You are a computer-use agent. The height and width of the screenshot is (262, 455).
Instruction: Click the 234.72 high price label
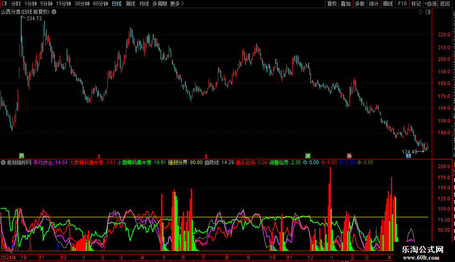pyautogui.click(x=34, y=18)
